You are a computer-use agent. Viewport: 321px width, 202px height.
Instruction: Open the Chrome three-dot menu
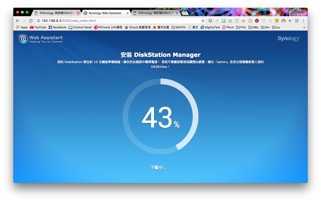pyautogui.click(x=303, y=21)
